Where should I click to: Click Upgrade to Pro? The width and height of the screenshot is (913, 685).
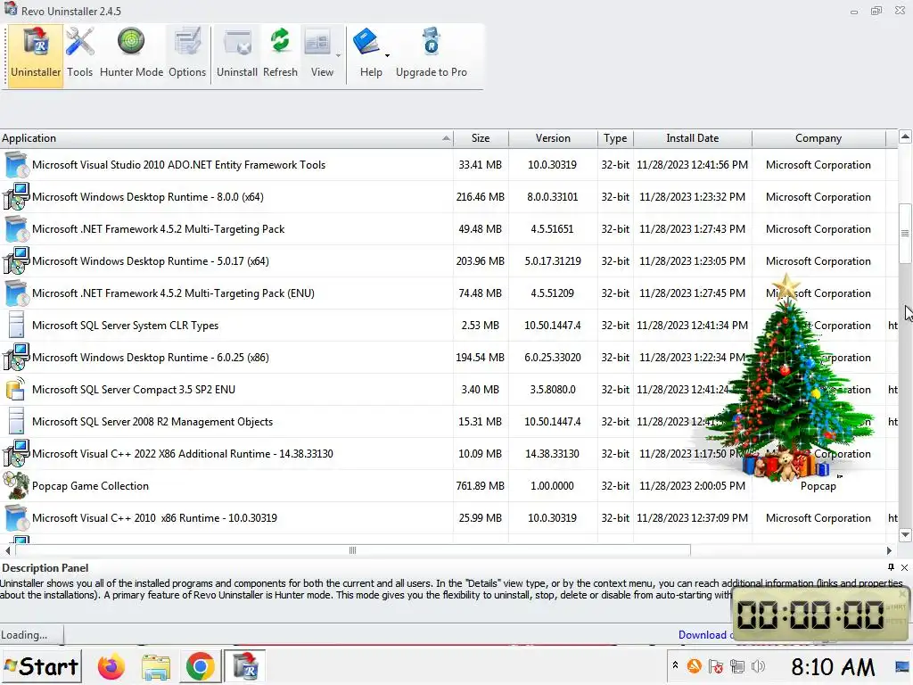pyautogui.click(x=431, y=55)
